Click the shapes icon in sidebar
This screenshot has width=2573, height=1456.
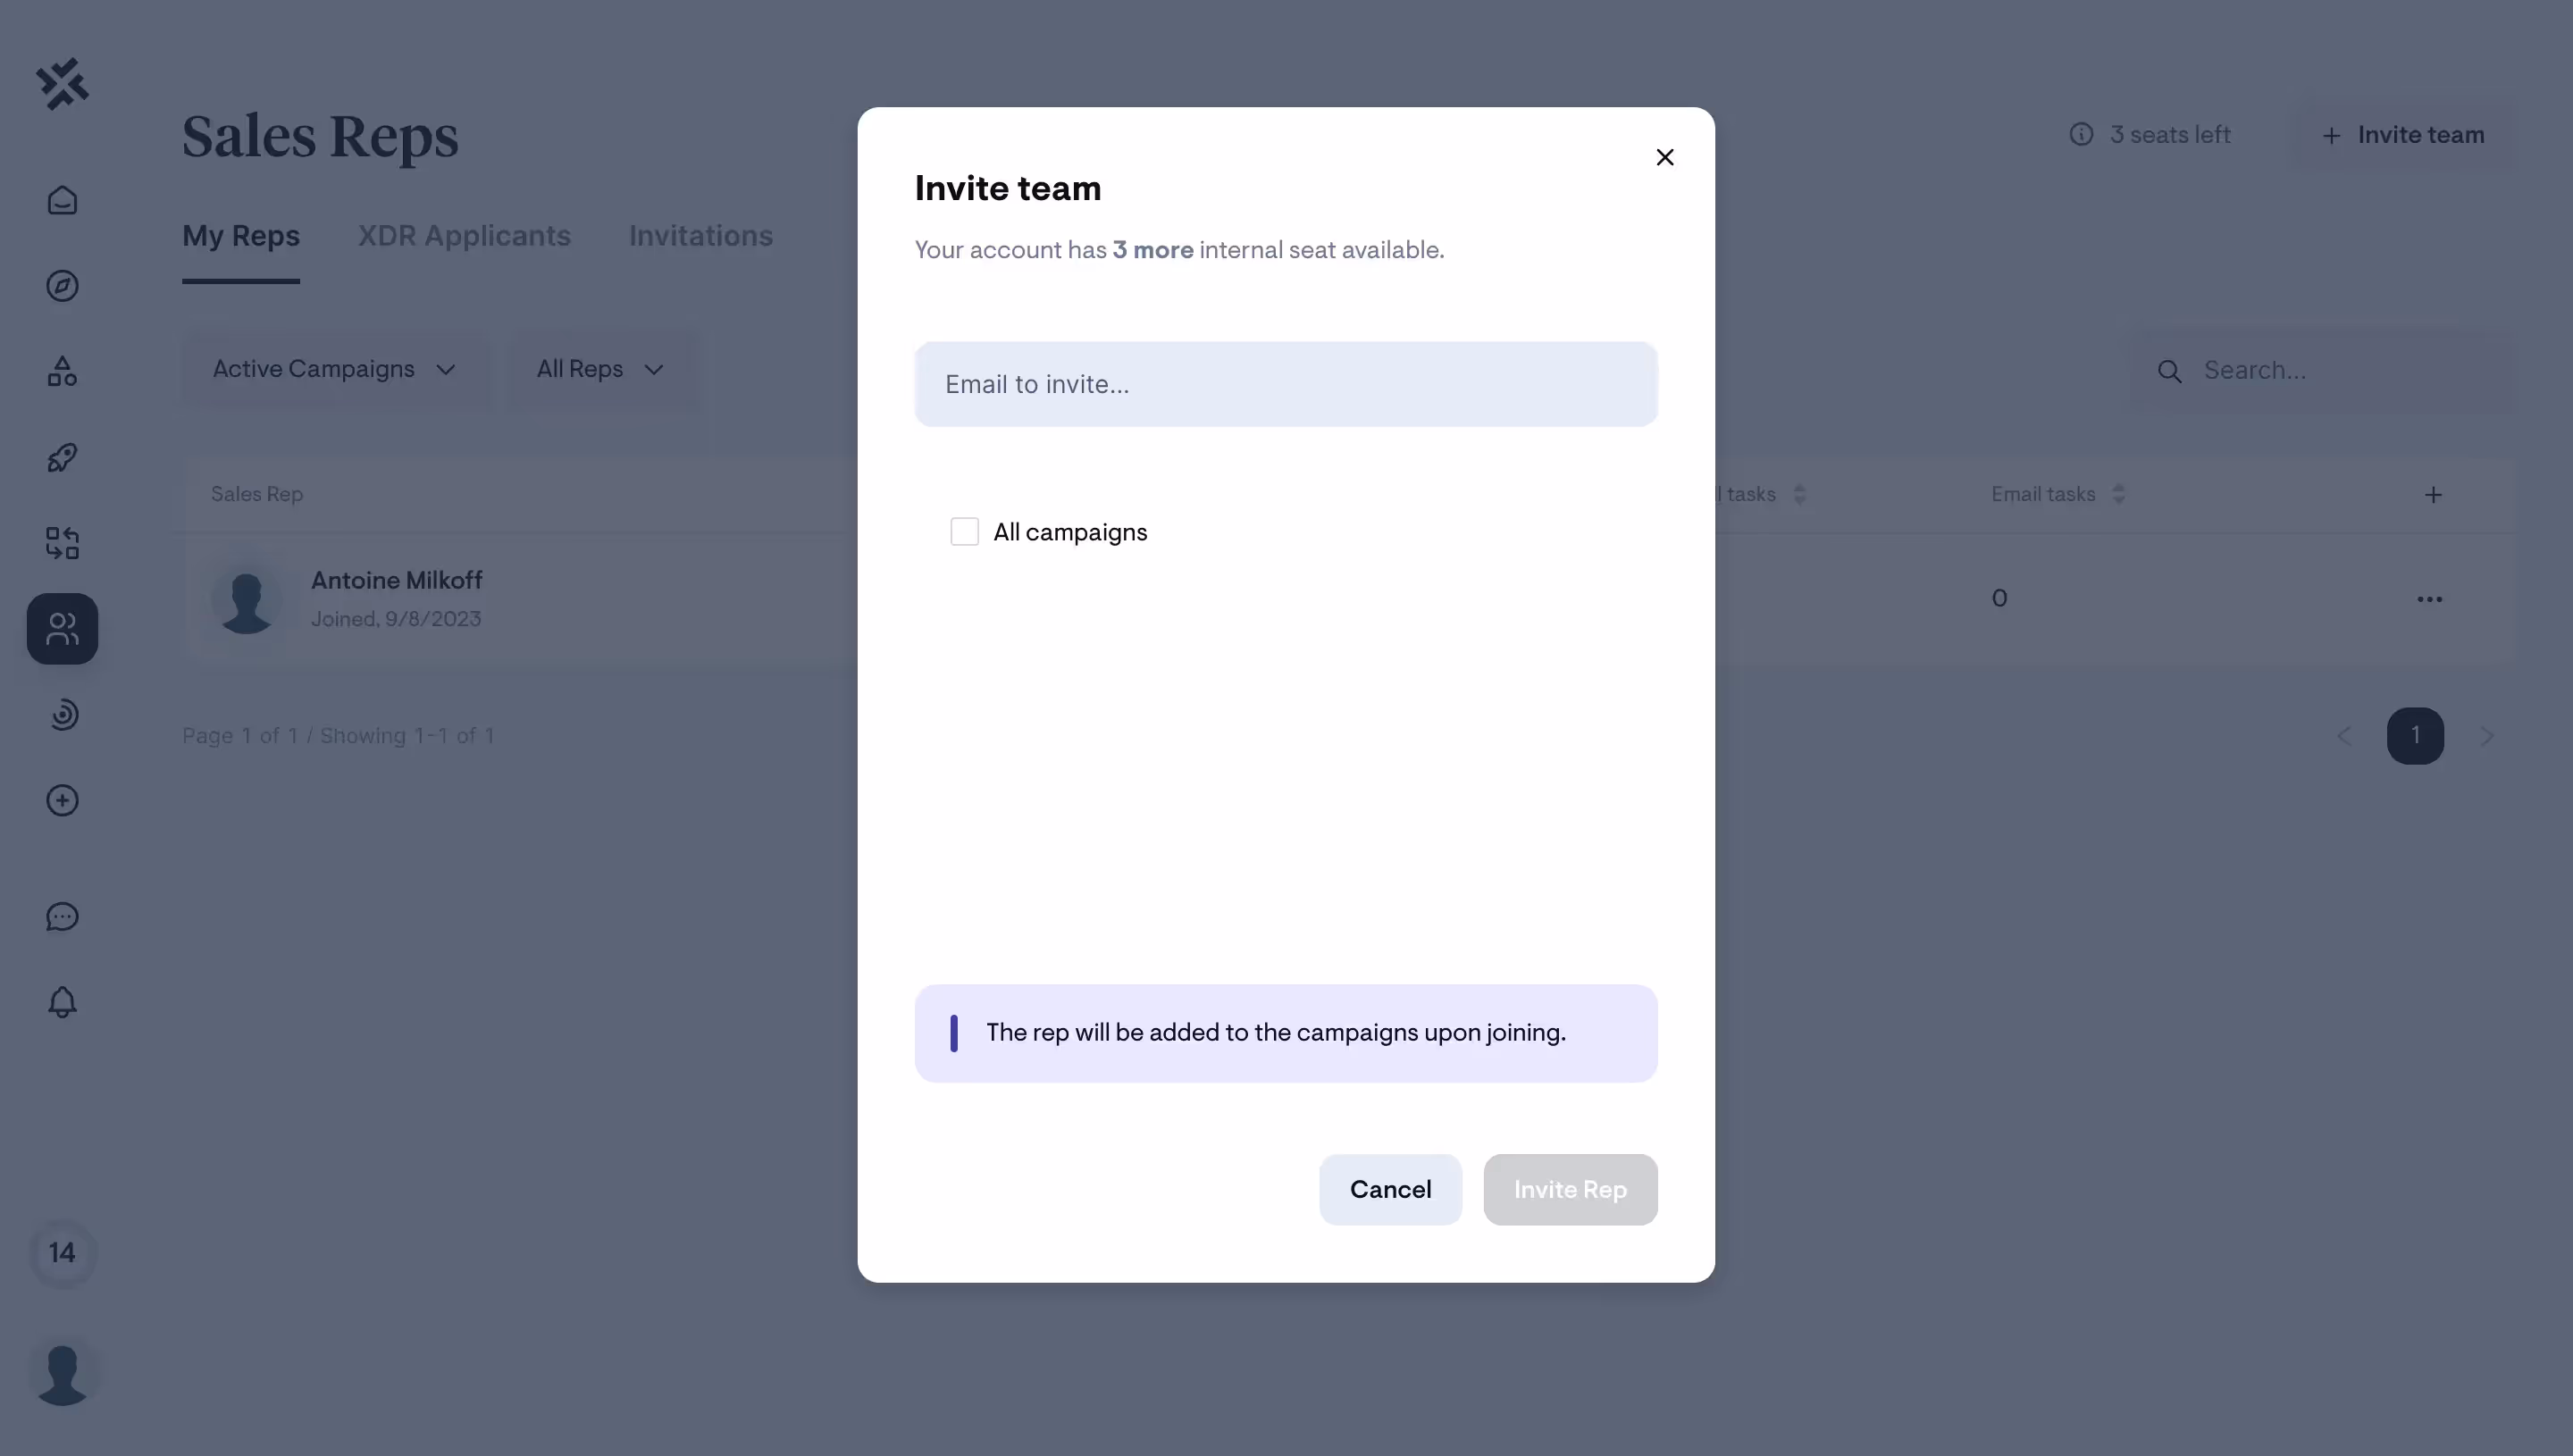[62, 372]
